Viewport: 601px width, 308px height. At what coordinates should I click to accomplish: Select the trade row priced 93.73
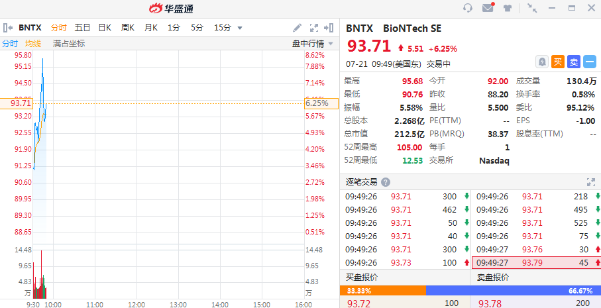[405, 262]
